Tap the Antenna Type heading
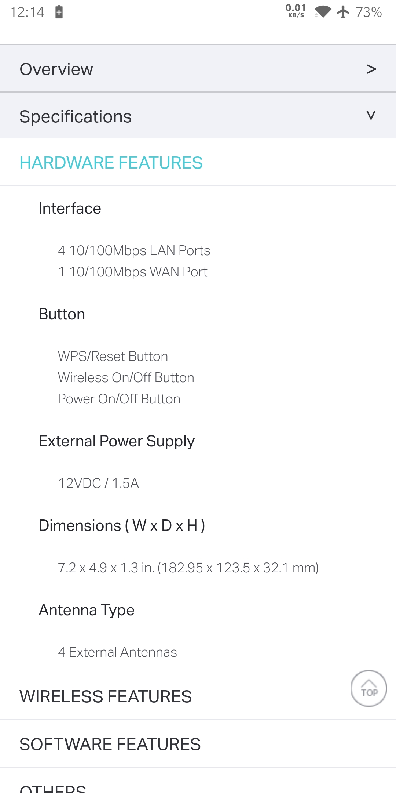Screen dimensions: 396x793 tap(87, 610)
